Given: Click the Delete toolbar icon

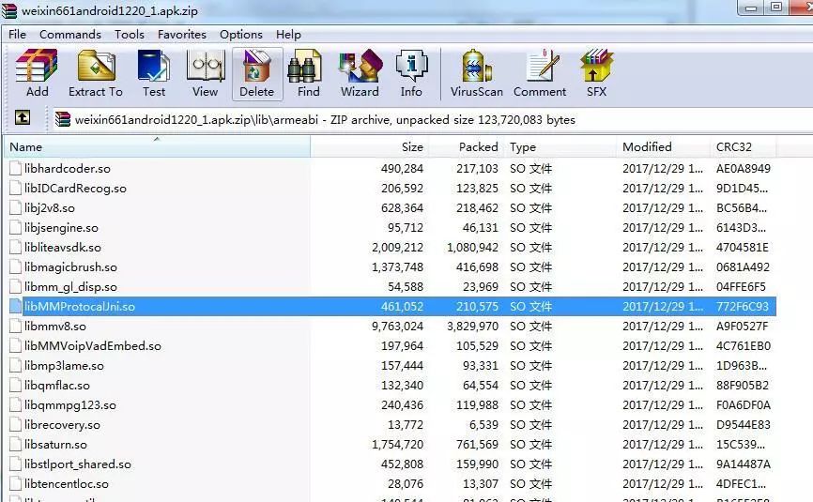Looking at the screenshot, I should coord(256,73).
